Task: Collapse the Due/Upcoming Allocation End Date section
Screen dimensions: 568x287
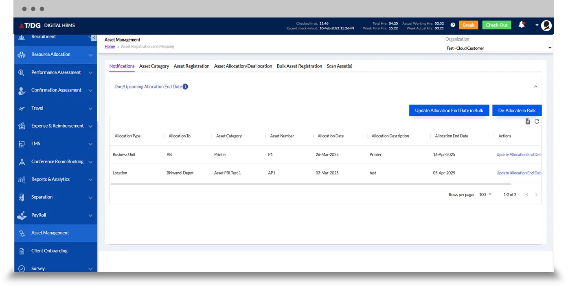Action: (x=535, y=87)
